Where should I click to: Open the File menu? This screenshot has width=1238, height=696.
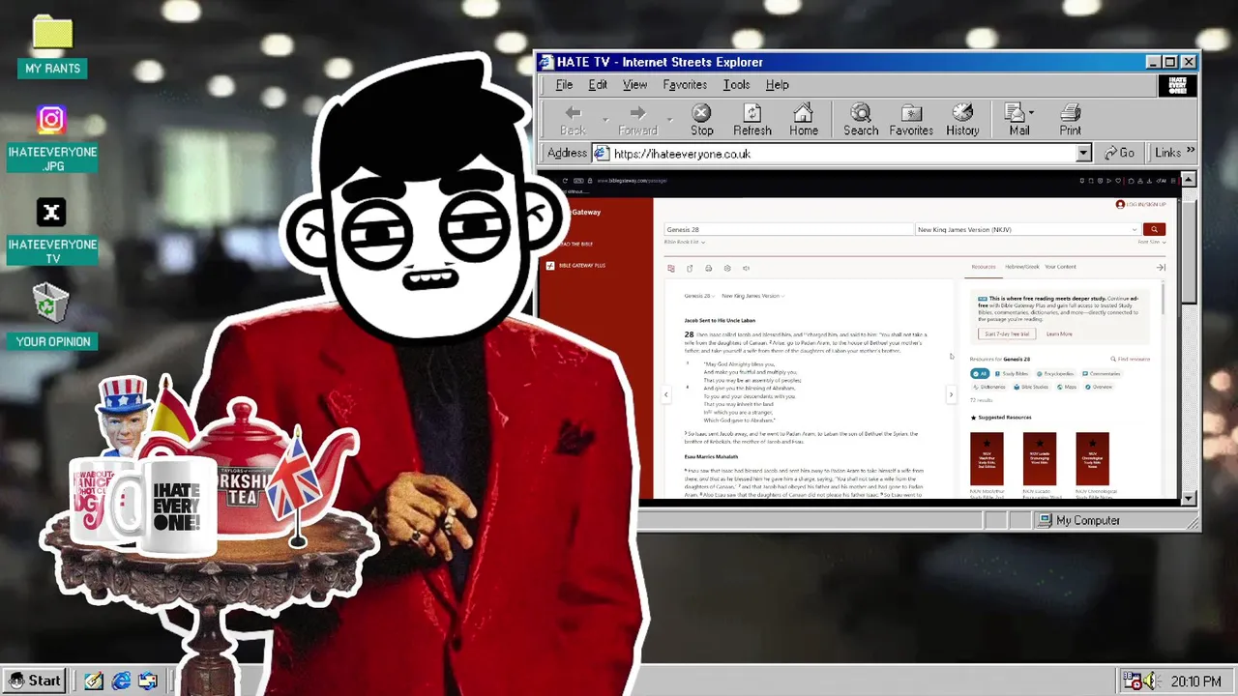(564, 85)
